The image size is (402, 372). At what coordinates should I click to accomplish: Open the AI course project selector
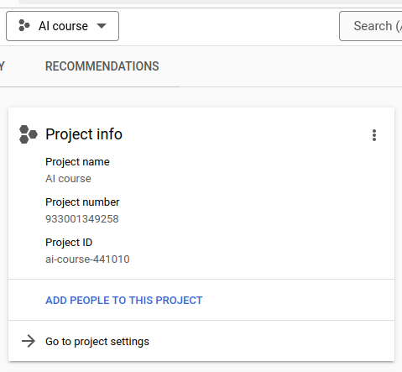(62, 26)
